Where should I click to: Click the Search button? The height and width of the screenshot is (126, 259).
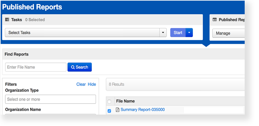[80, 67]
